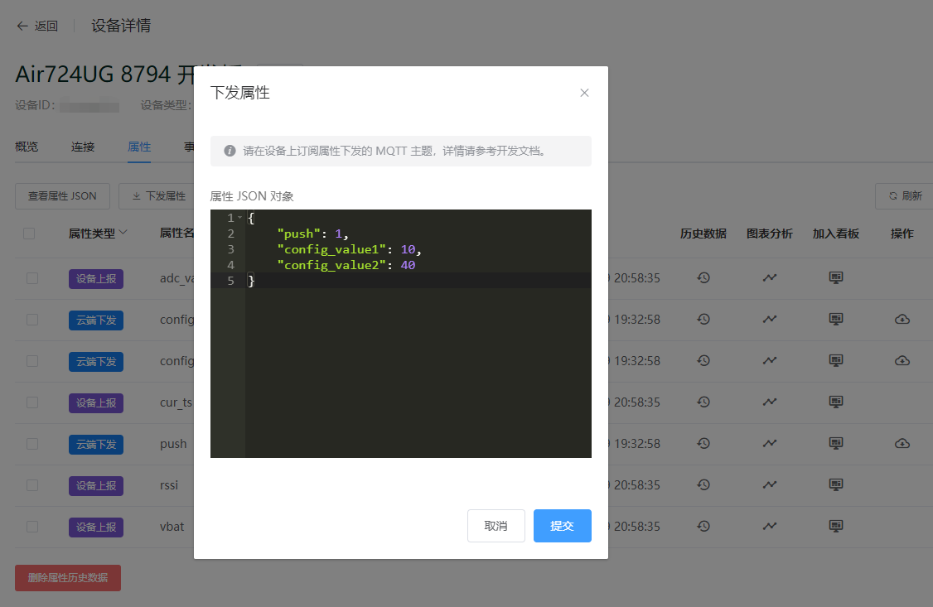The width and height of the screenshot is (933, 607).
Task: Check the push row checkbox
Action: 32,444
